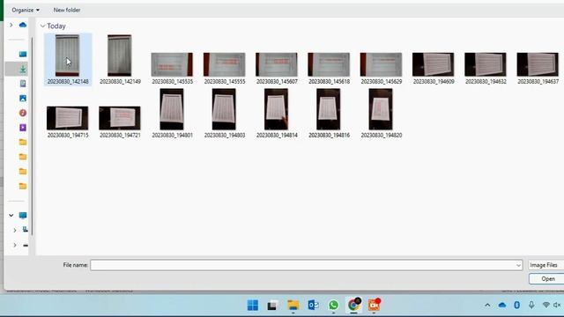Select image 20230830_194632
564x317 pixels.
pyautogui.click(x=486, y=69)
